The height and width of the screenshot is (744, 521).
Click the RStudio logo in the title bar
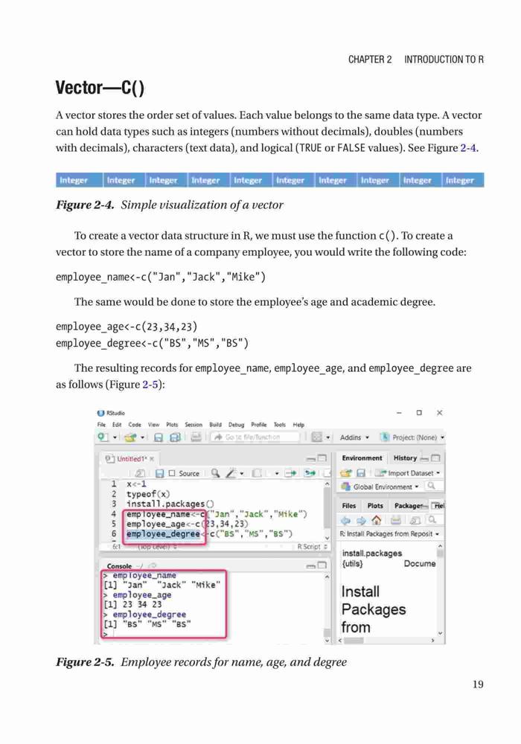pos(100,413)
